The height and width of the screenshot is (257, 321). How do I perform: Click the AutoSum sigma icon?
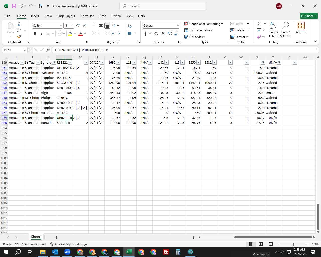259,24
